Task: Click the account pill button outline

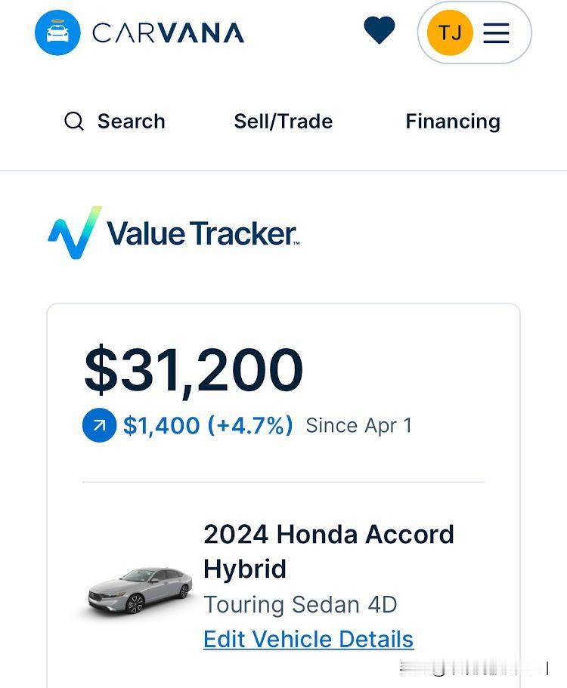Action: point(474,33)
